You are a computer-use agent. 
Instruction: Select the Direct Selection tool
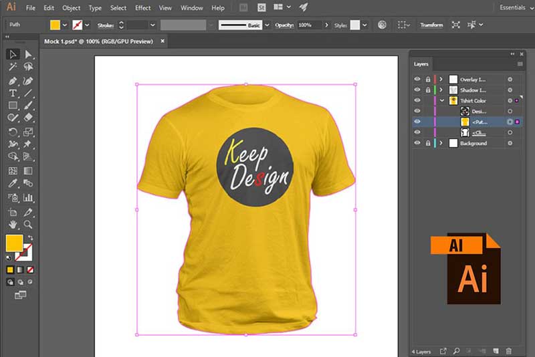point(28,54)
